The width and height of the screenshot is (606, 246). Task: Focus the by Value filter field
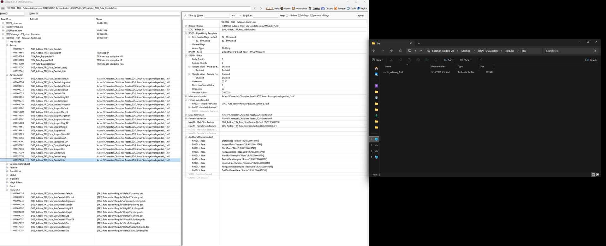coord(265,15)
